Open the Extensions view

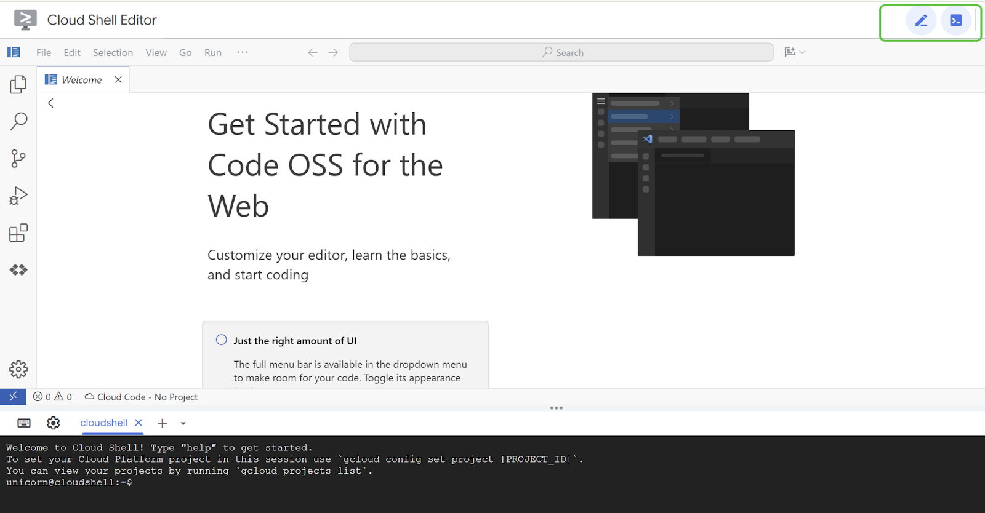coord(18,233)
